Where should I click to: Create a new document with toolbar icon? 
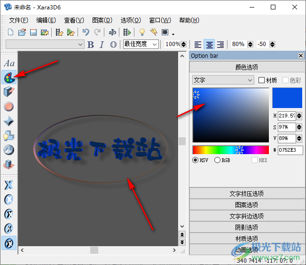pos(10,32)
